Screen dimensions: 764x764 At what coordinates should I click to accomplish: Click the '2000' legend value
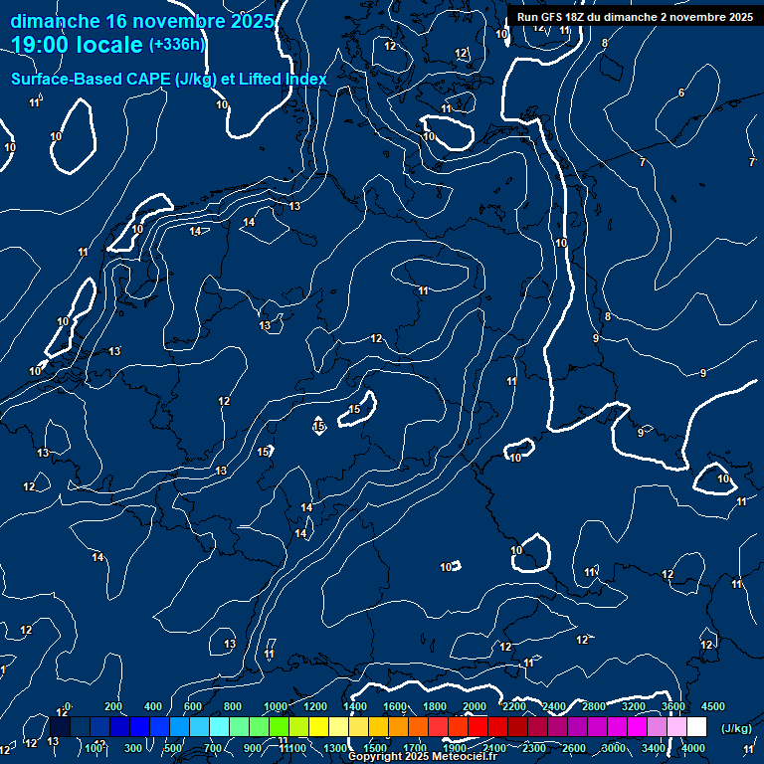pos(475,706)
